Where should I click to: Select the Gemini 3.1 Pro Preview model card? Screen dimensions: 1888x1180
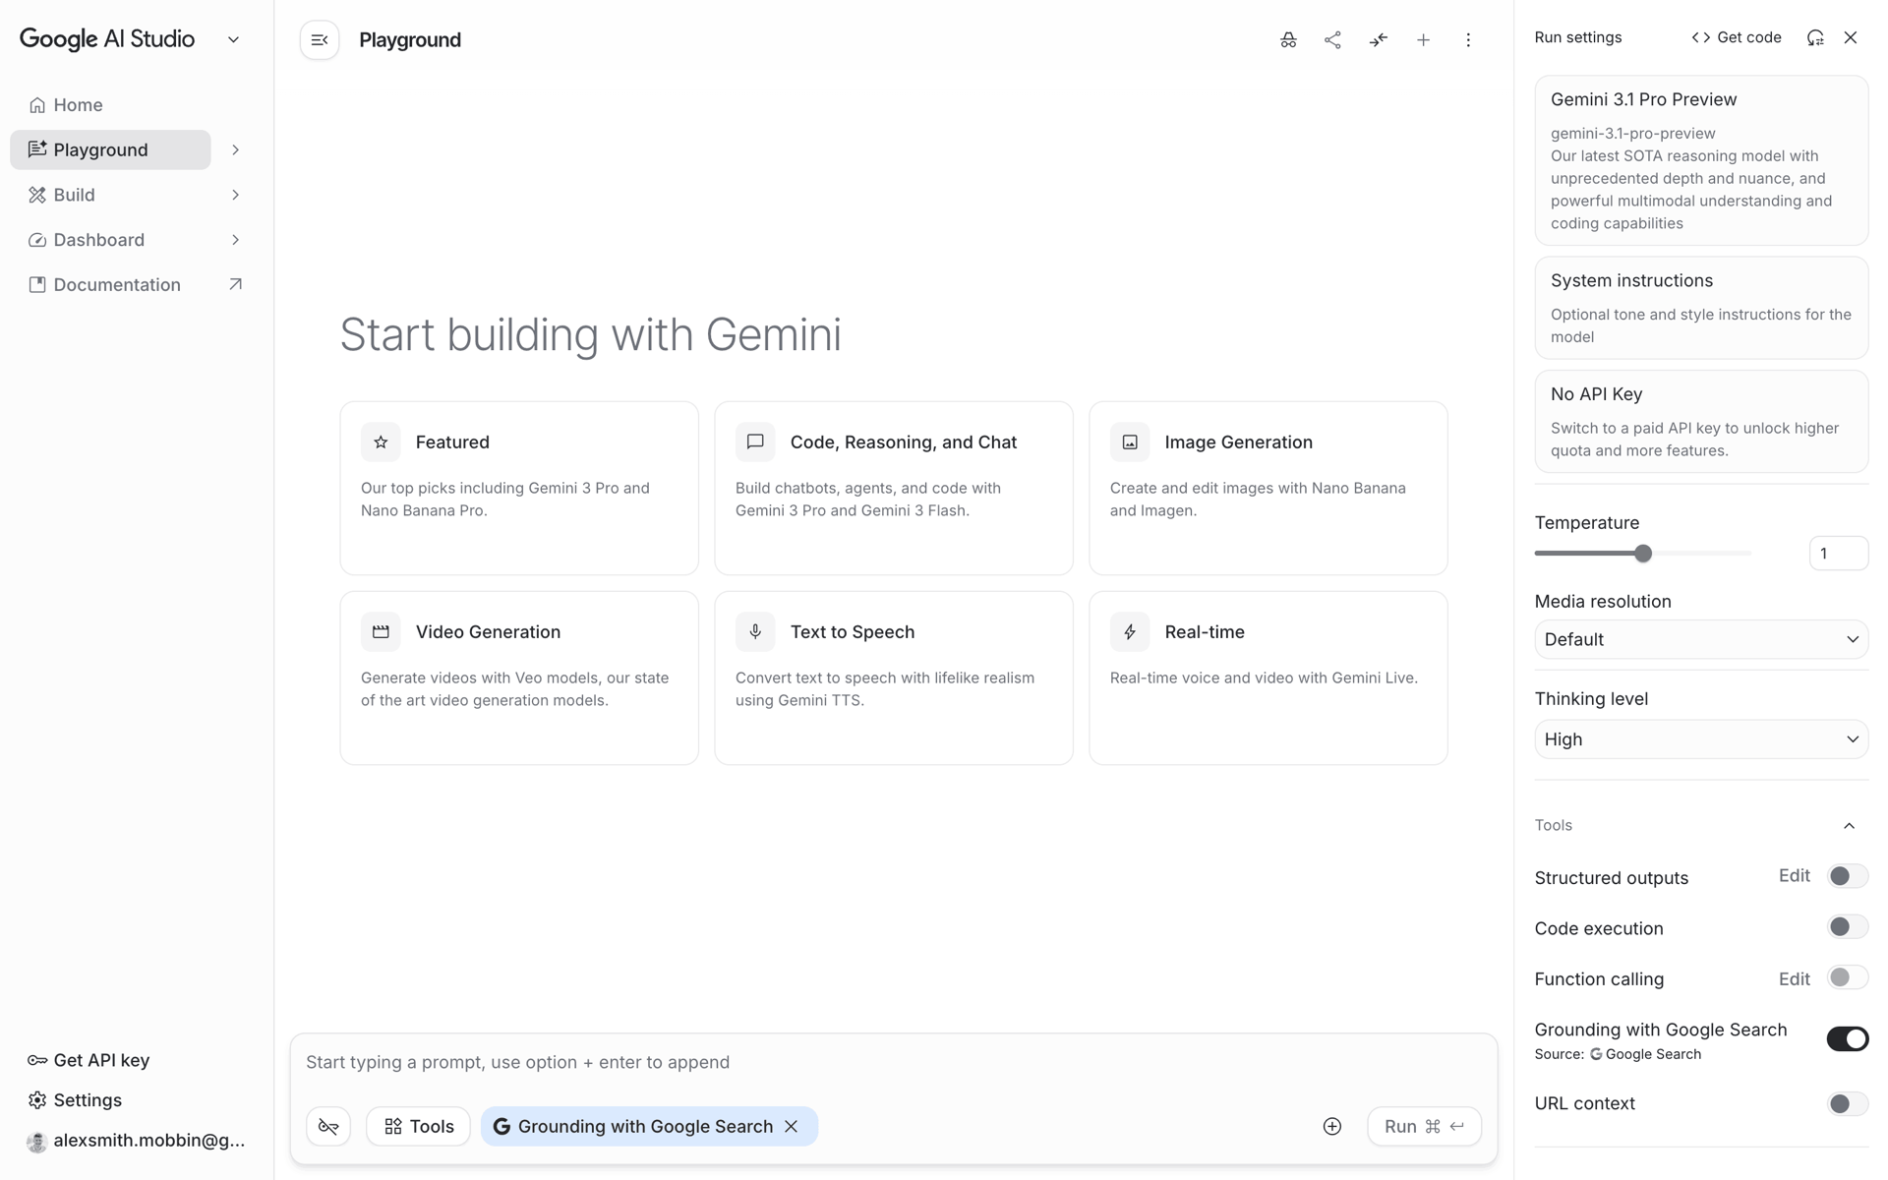(x=1701, y=161)
